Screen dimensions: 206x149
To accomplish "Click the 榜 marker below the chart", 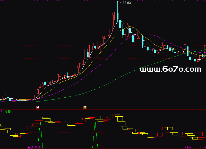I will pyautogui.click(x=85, y=107).
